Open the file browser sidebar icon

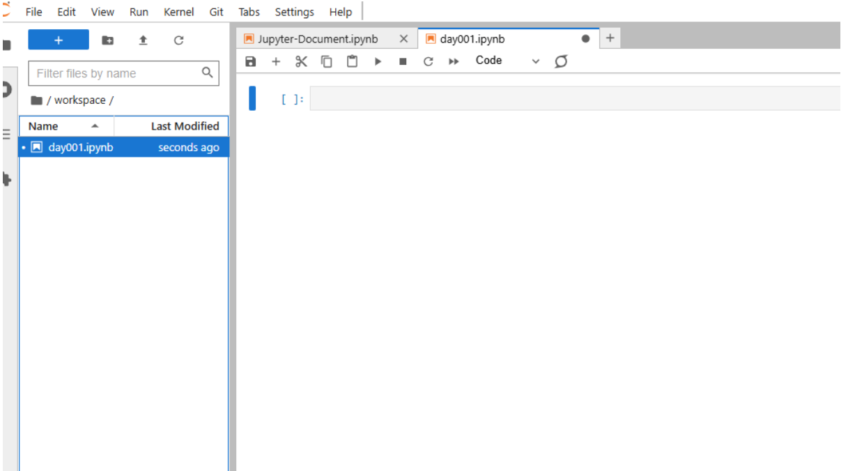point(7,45)
